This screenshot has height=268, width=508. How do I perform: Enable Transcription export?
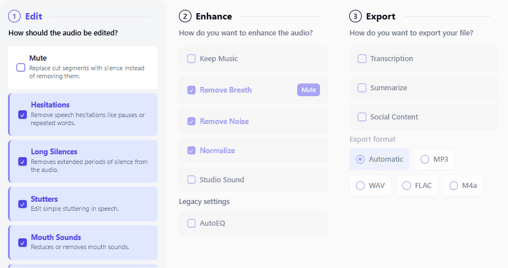(362, 59)
